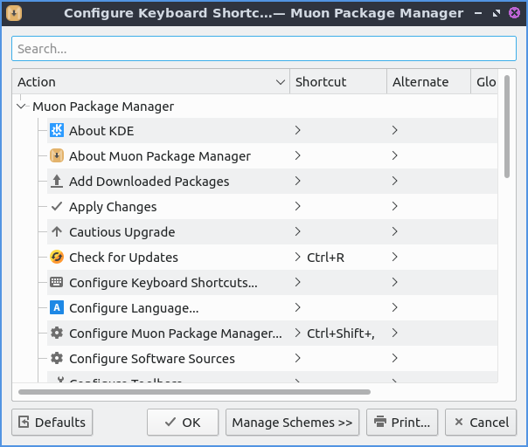
Task: Click the Print button
Action: click(x=401, y=423)
